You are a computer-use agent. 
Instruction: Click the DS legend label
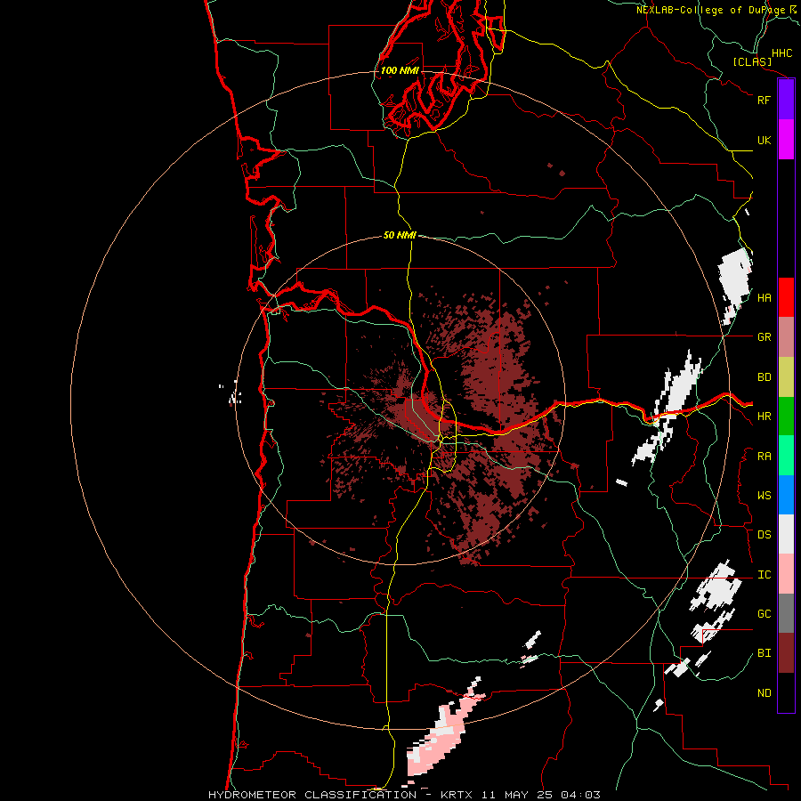764,535
